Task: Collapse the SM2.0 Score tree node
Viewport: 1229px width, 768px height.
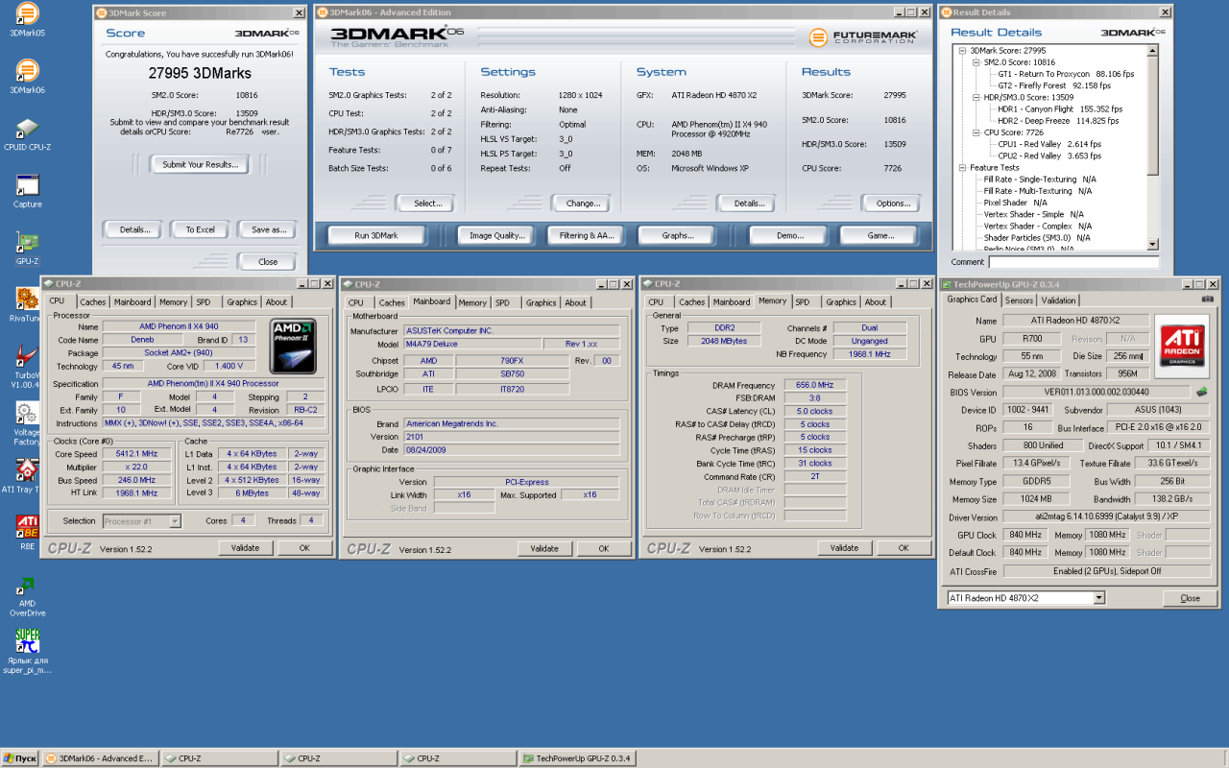Action: [x=976, y=62]
